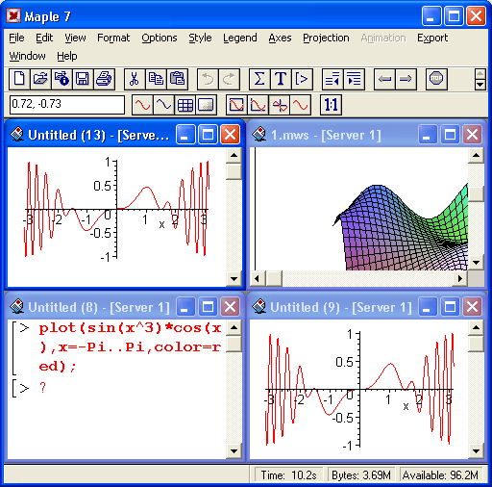Open the Options menu
The height and width of the screenshot is (487, 492).
(160, 38)
